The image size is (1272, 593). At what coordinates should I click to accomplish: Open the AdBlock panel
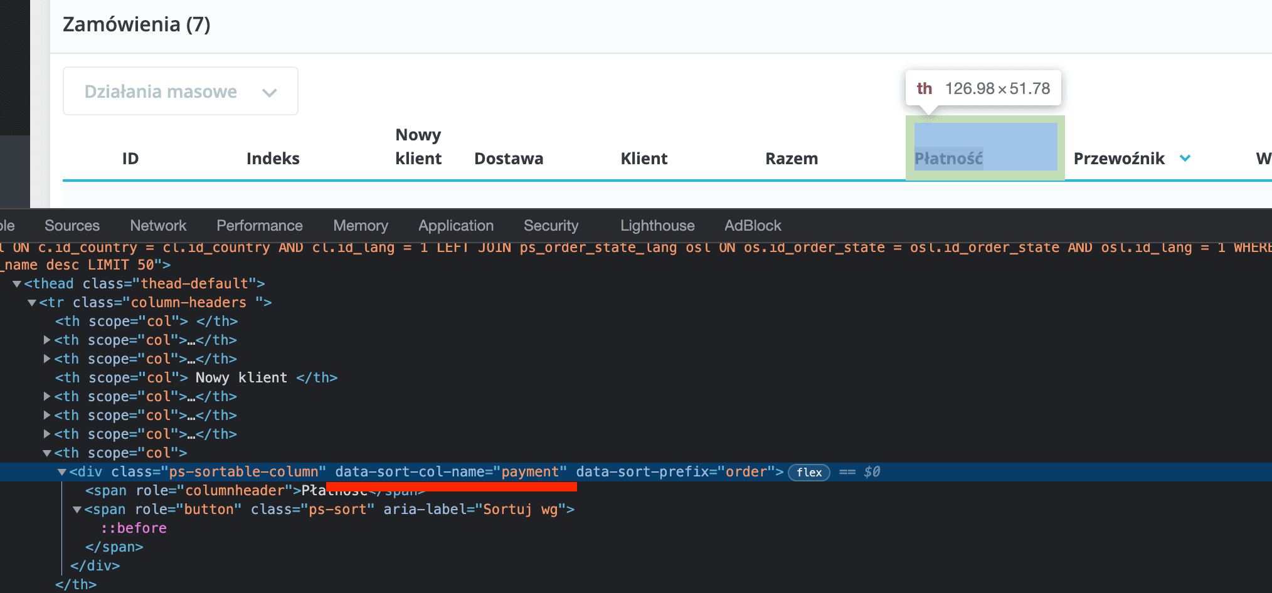click(753, 225)
